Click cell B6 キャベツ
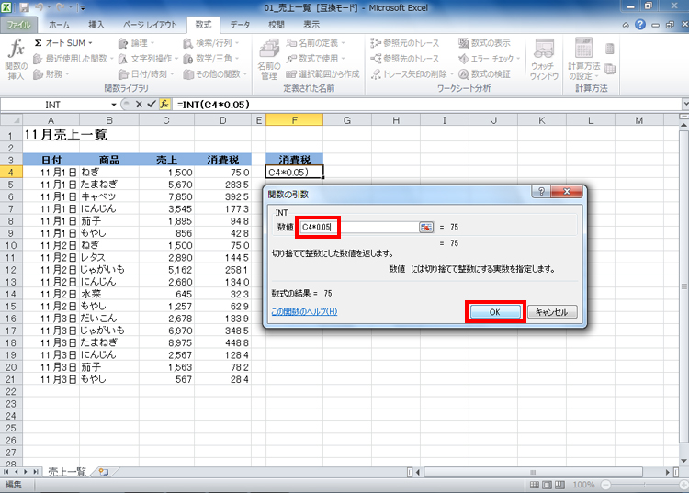Image resolution: width=689 pixels, height=493 pixels. click(109, 196)
